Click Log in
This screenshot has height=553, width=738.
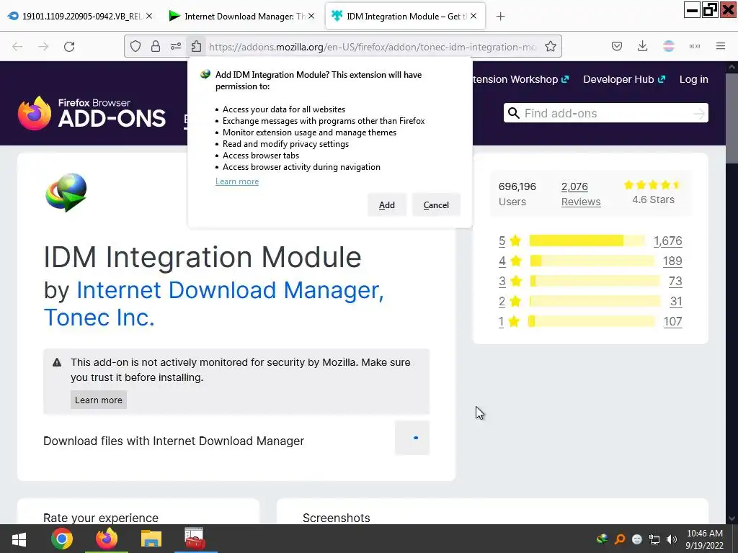pyautogui.click(x=694, y=79)
